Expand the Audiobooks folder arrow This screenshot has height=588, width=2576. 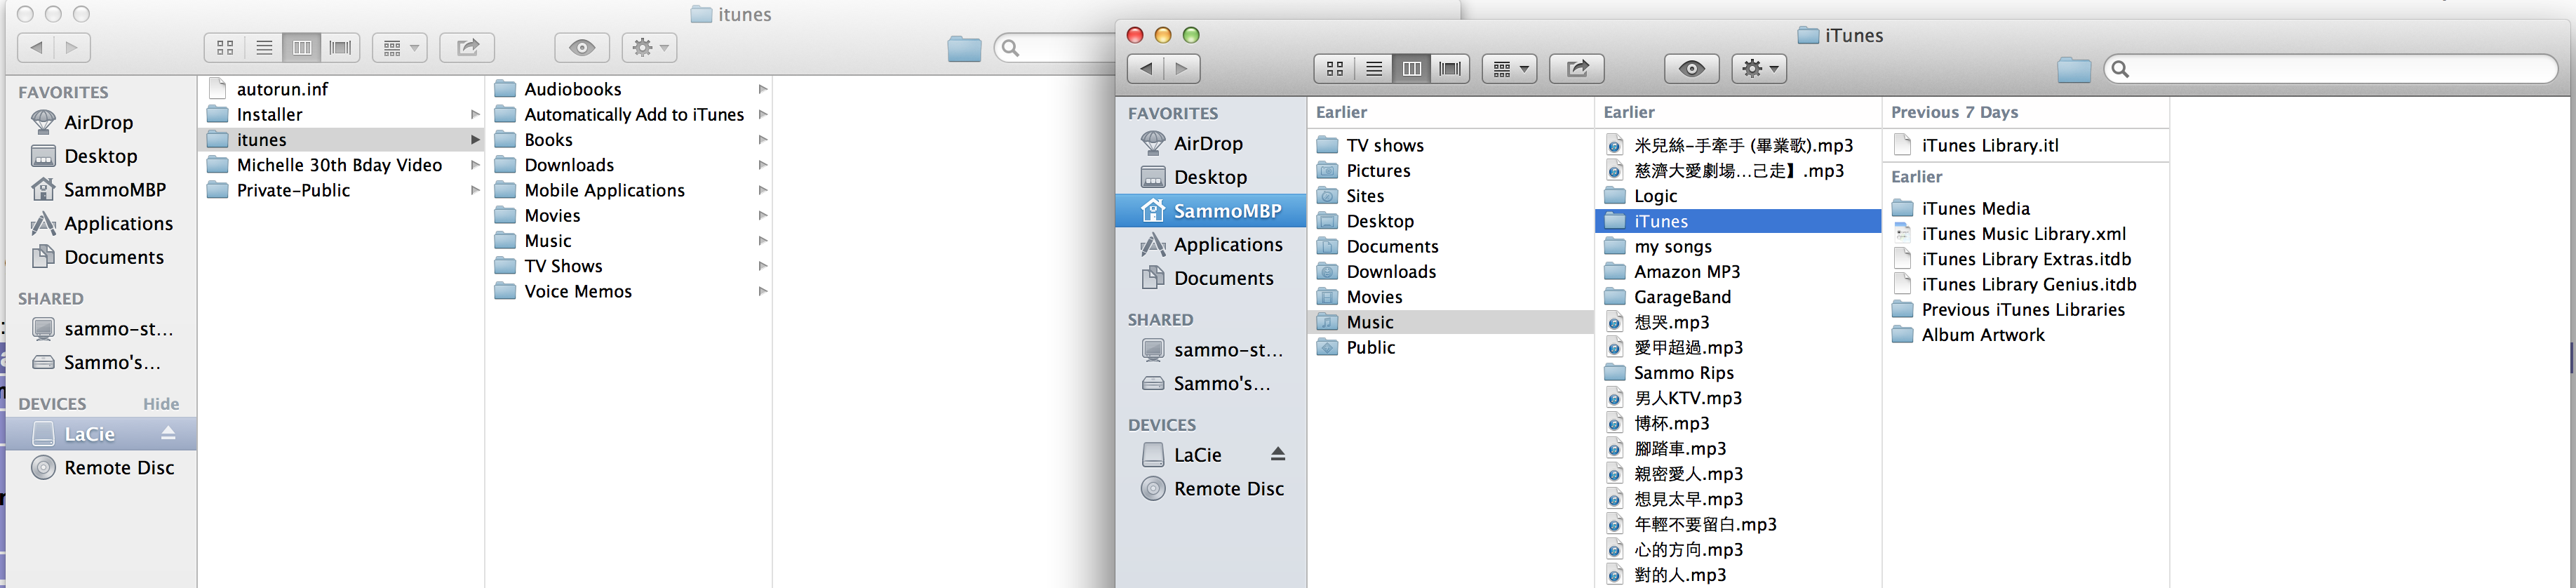[763, 89]
